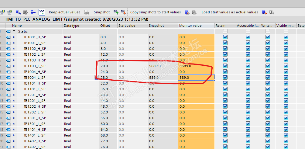Click the Load start values as actual values label

230,12
